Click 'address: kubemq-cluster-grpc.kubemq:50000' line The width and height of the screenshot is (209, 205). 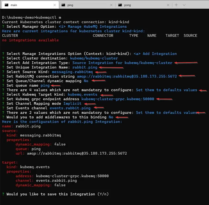tap(62, 176)
